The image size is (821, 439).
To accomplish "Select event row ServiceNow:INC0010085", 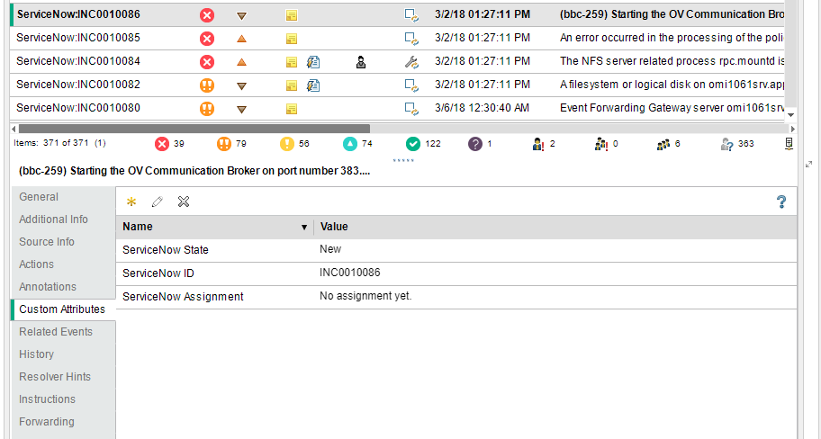I will coord(397,38).
